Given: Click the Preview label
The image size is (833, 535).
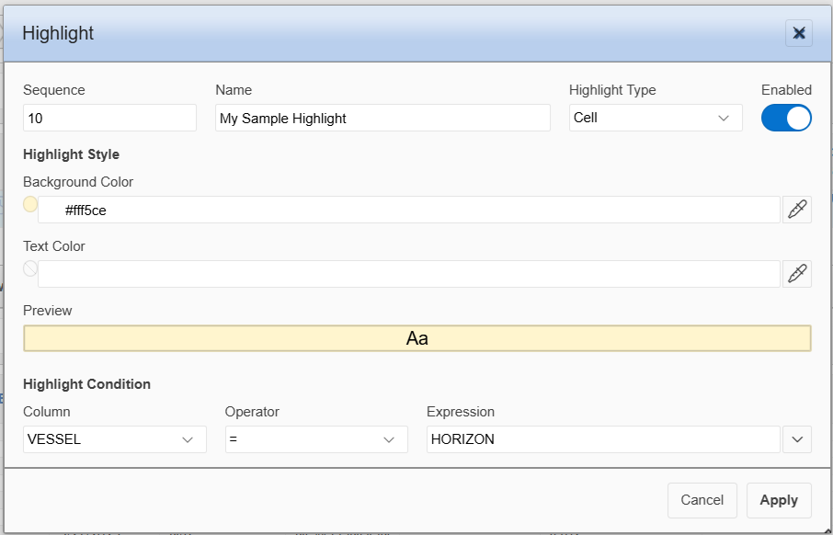Looking at the screenshot, I should (x=47, y=311).
